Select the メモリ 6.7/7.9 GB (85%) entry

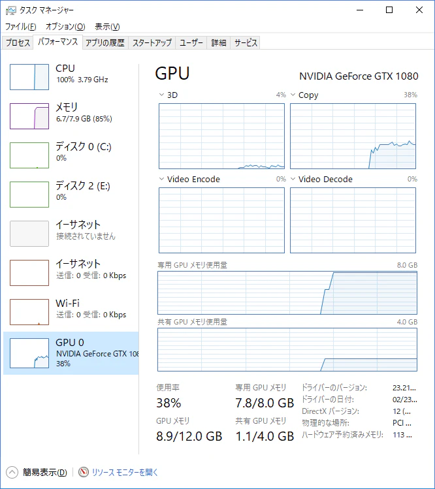click(x=71, y=116)
